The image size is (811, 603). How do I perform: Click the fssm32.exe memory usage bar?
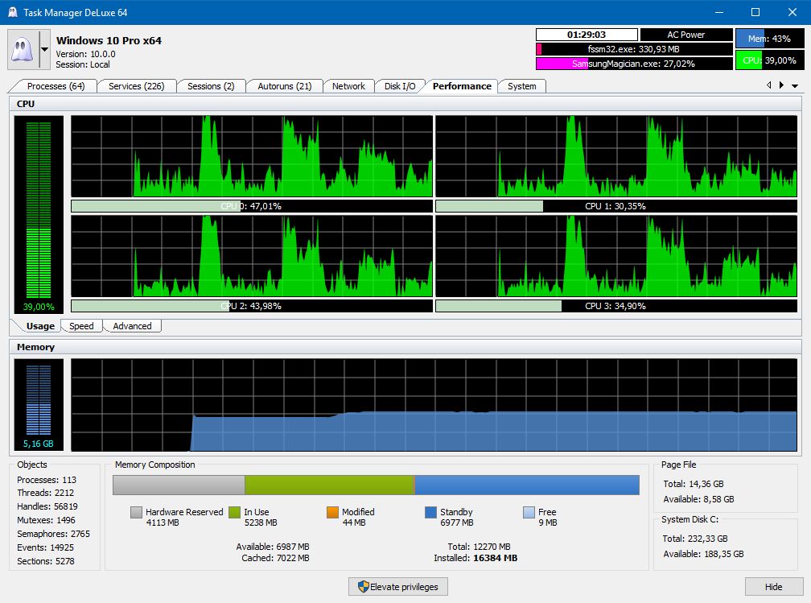click(634, 49)
